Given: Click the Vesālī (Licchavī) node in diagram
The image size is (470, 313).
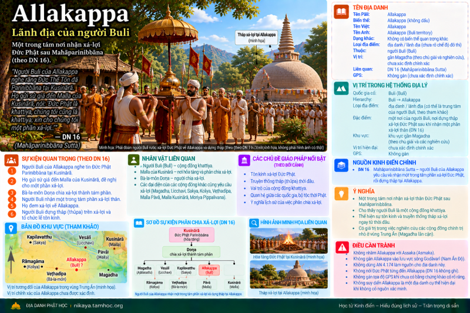Looking at the screenshot, I should click(x=165, y=270).
